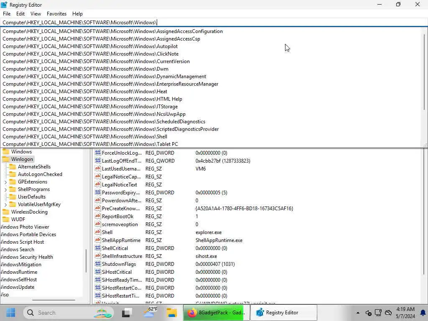Select the Windows folder in tree
The image size is (428, 321).
(x=21, y=152)
